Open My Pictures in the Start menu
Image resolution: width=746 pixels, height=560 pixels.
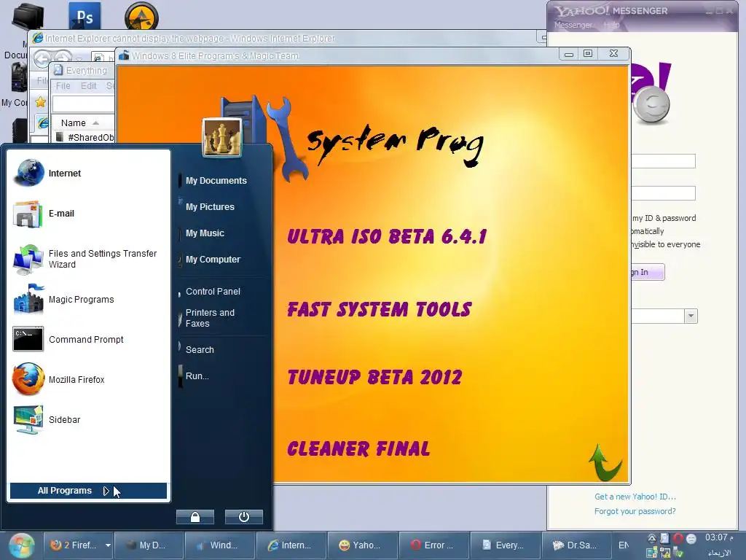(210, 206)
